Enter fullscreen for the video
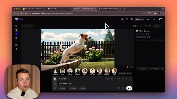This screenshot has height=99, width=177. tap(132, 67)
